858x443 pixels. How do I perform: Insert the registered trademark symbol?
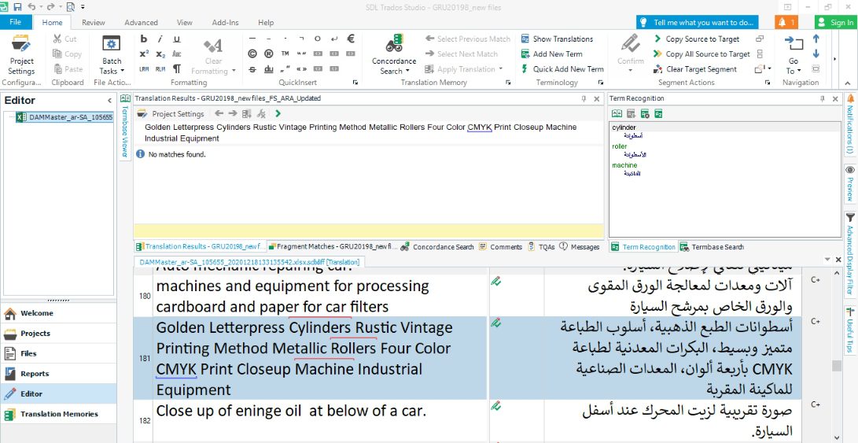pyautogui.click(x=269, y=54)
